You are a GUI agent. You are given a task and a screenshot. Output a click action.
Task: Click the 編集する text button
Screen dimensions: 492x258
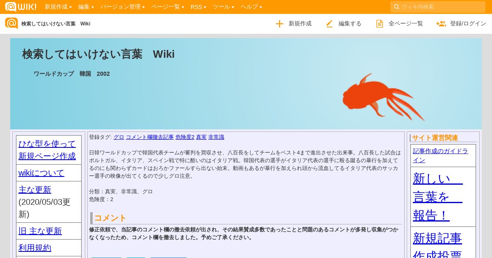pyautogui.click(x=350, y=24)
